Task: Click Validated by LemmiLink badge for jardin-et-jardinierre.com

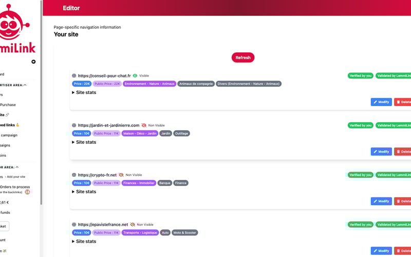Action: pos(393,125)
